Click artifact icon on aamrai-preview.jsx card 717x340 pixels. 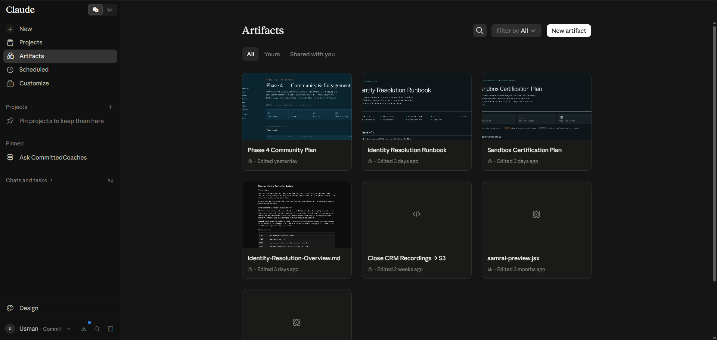537,214
